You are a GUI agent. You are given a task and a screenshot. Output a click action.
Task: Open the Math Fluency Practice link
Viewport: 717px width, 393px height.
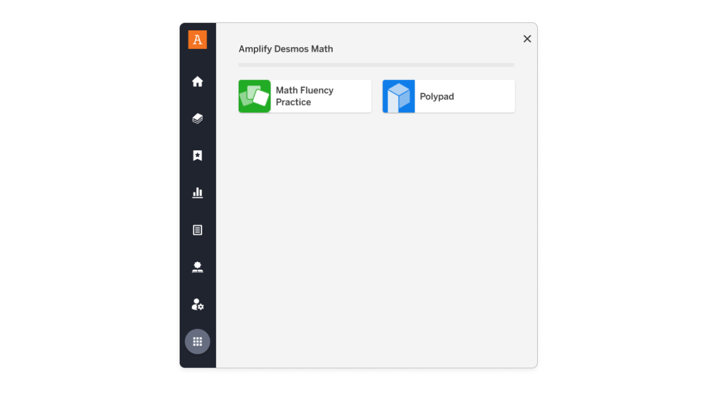click(x=304, y=96)
